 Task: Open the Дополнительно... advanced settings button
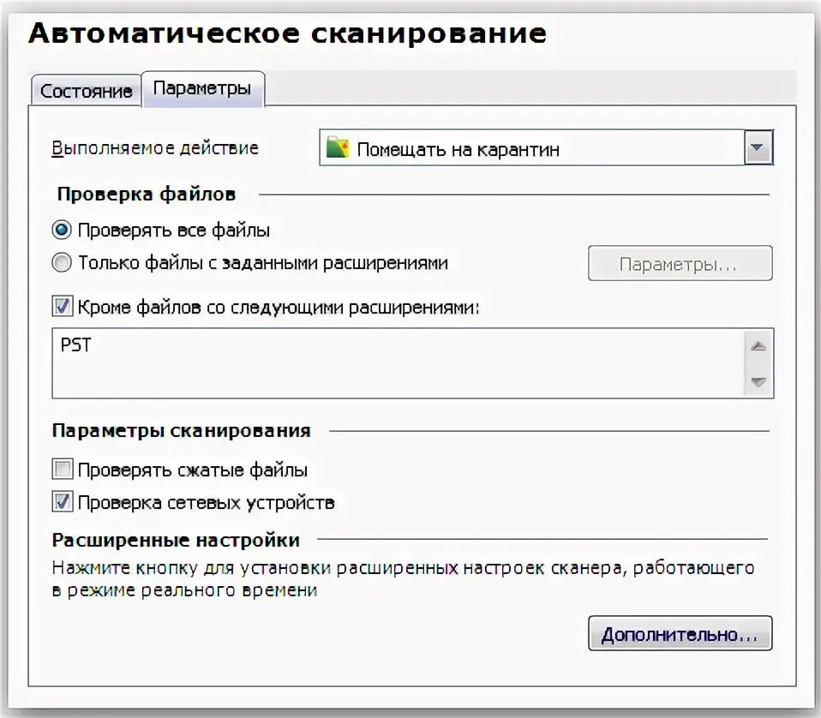(x=680, y=633)
